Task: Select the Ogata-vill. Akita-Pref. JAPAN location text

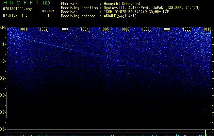Action: tap(152, 8)
